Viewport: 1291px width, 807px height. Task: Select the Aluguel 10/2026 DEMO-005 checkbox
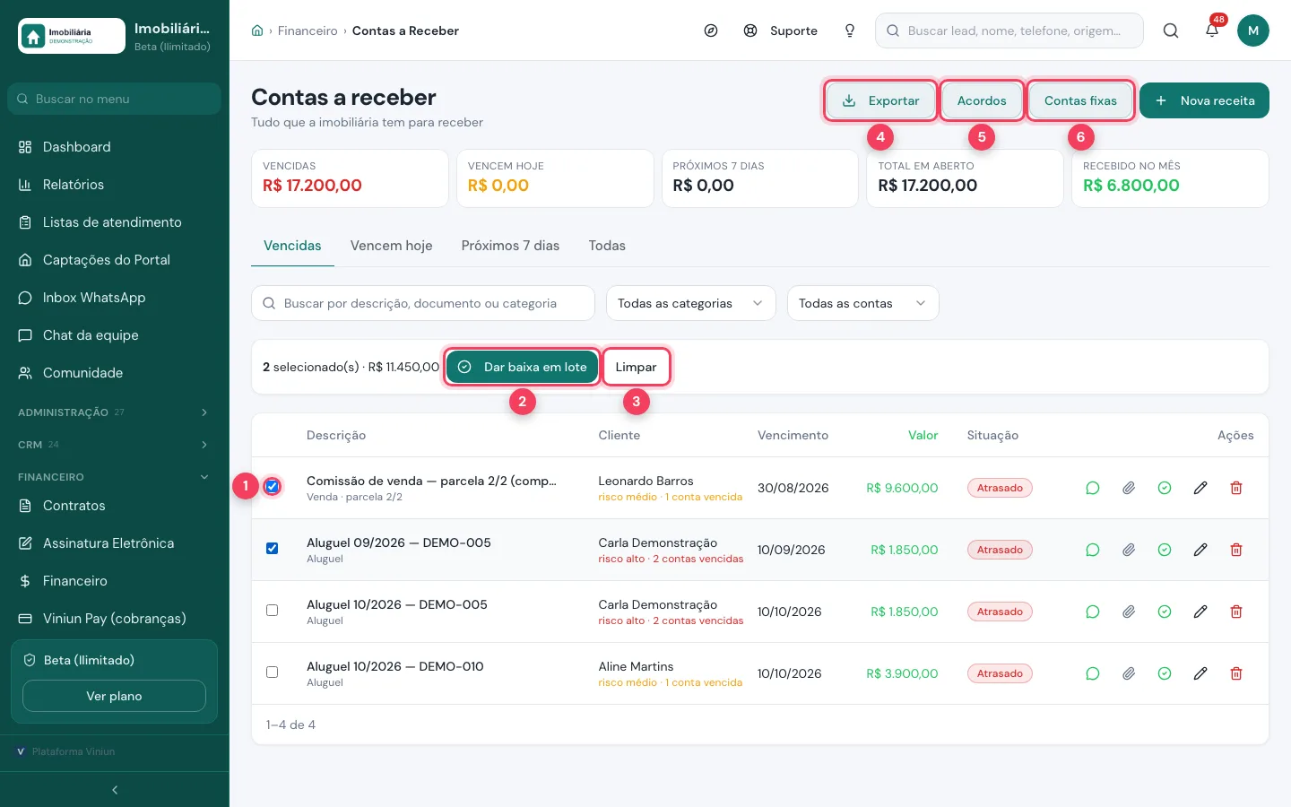(x=272, y=611)
